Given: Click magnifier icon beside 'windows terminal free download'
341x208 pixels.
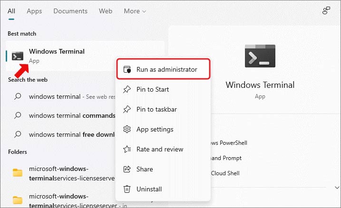Looking at the screenshot, I should [x=18, y=134].
